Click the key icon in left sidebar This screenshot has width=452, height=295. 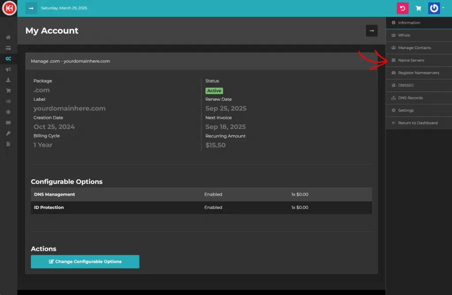pos(8,133)
